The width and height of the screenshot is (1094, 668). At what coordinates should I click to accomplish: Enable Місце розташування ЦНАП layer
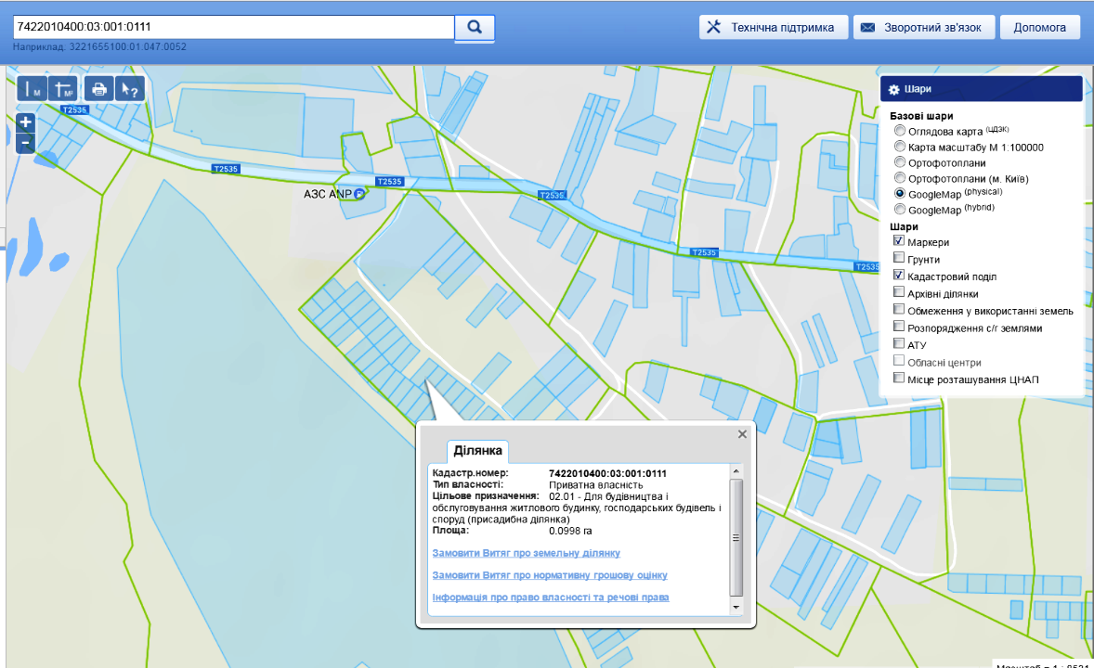click(x=899, y=378)
